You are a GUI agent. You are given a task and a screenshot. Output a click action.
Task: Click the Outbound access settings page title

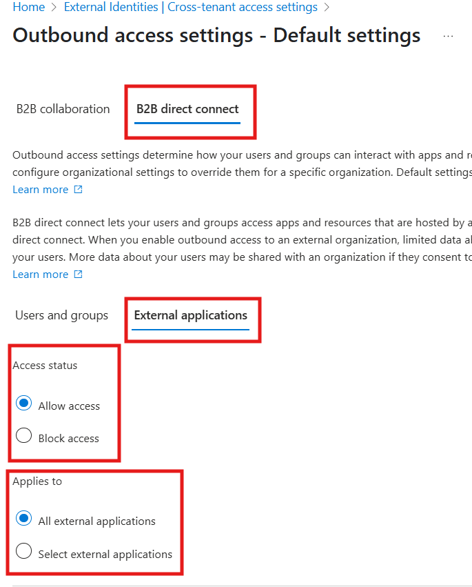[216, 36]
